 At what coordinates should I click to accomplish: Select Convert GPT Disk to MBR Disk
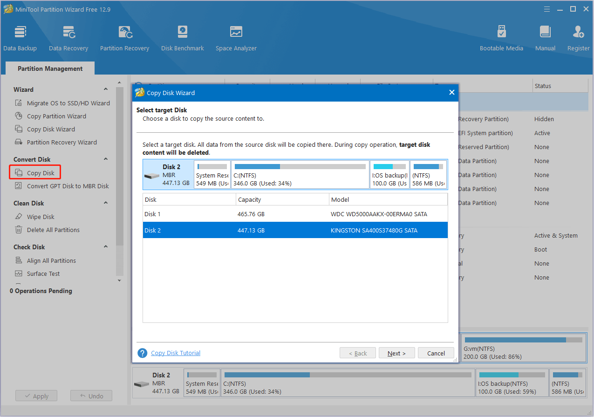[x=68, y=186]
